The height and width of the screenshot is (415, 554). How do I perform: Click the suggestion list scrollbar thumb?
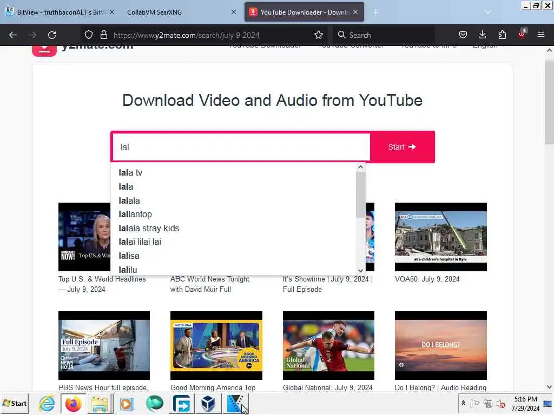pyautogui.click(x=360, y=195)
